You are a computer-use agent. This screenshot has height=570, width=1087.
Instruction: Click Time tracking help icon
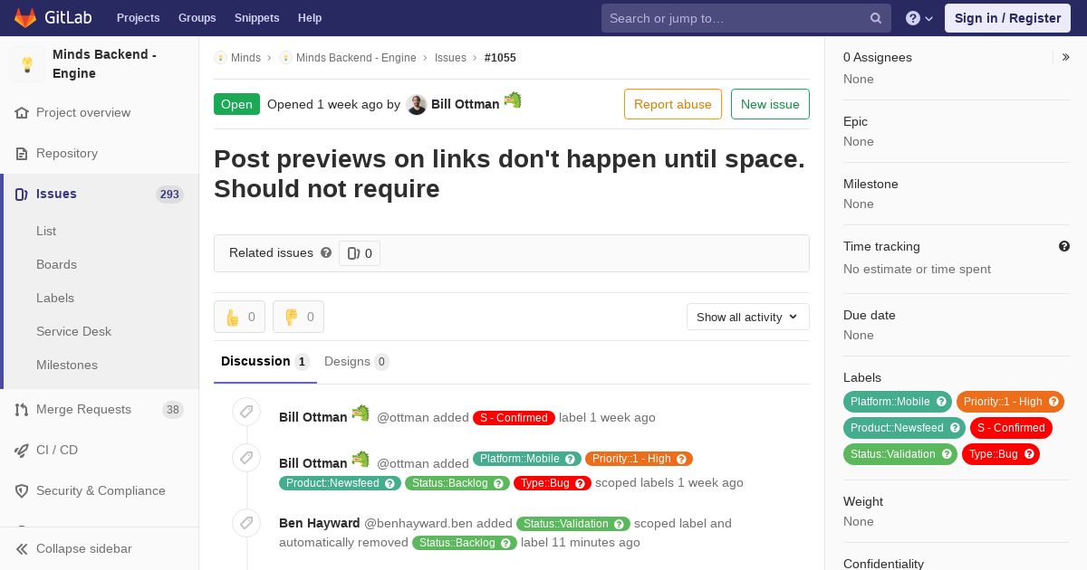[x=1064, y=246]
